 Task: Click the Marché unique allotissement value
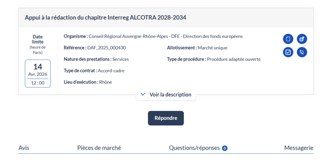point(213,48)
